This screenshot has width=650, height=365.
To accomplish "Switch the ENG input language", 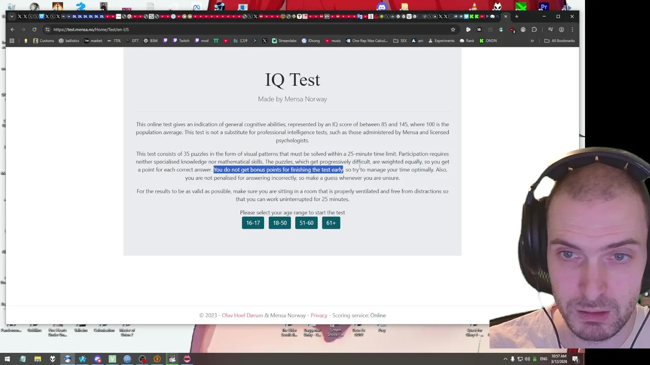I will (x=544, y=359).
